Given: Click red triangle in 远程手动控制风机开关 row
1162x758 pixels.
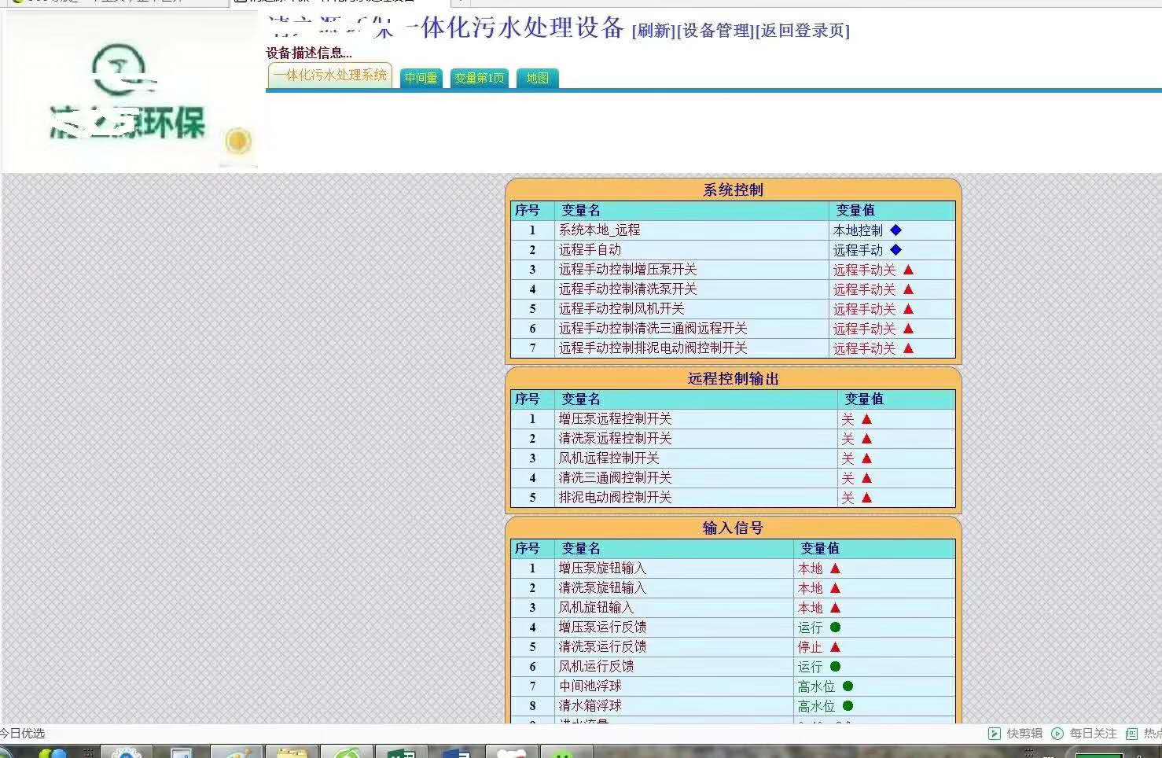Looking at the screenshot, I should click(908, 309).
